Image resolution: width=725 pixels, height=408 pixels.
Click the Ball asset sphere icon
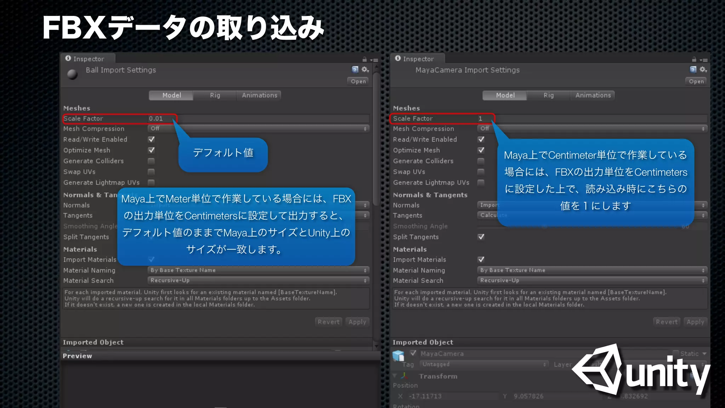click(73, 74)
